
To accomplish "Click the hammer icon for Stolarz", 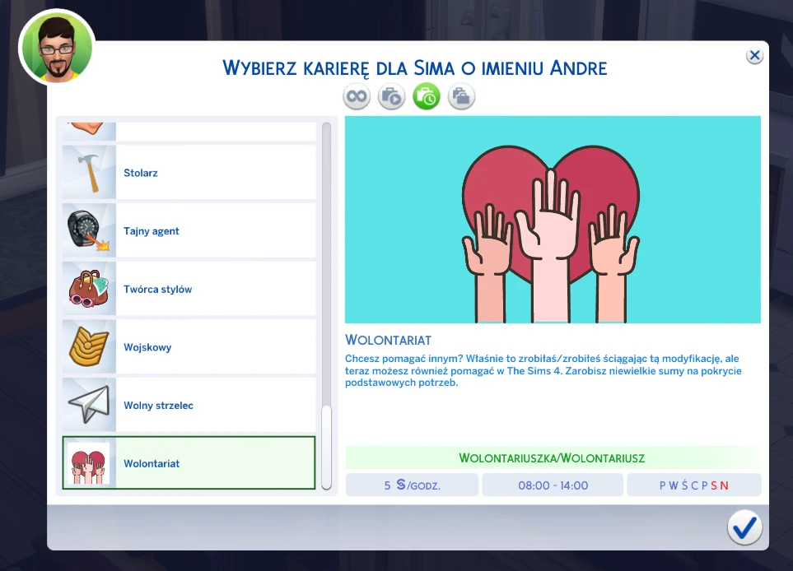I will pyautogui.click(x=89, y=172).
